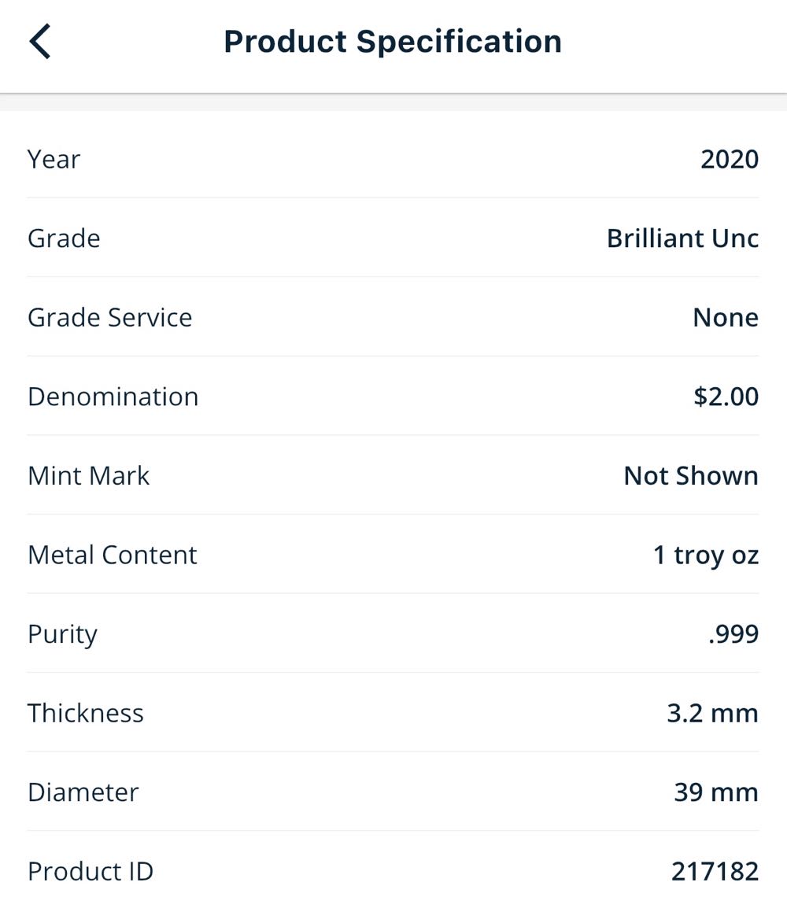Select the Brilliant Unc grade value

click(682, 238)
